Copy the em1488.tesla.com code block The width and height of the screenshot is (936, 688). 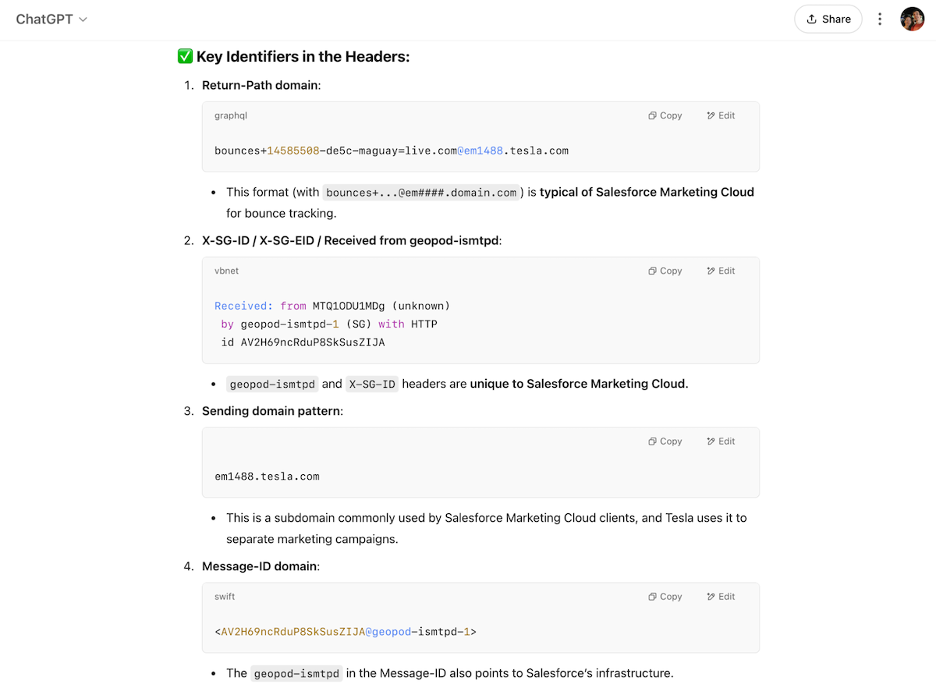(665, 441)
